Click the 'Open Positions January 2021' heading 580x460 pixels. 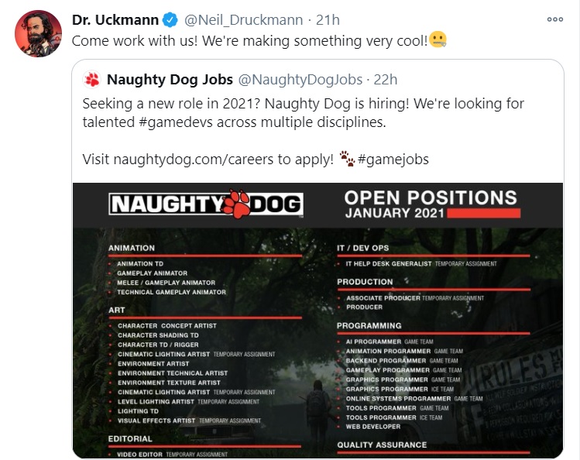click(430, 204)
